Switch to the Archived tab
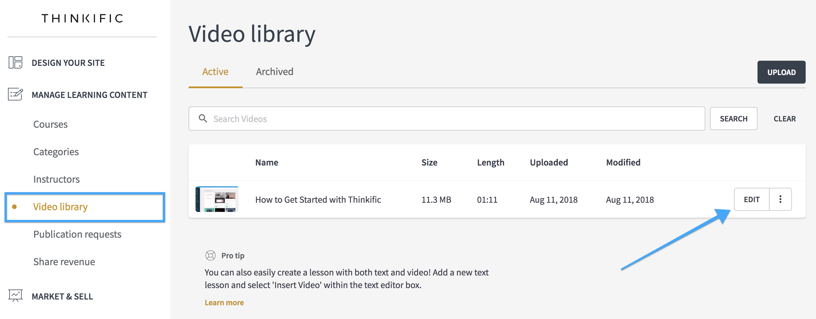Viewport: 816px width, 319px height. [275, 72]
